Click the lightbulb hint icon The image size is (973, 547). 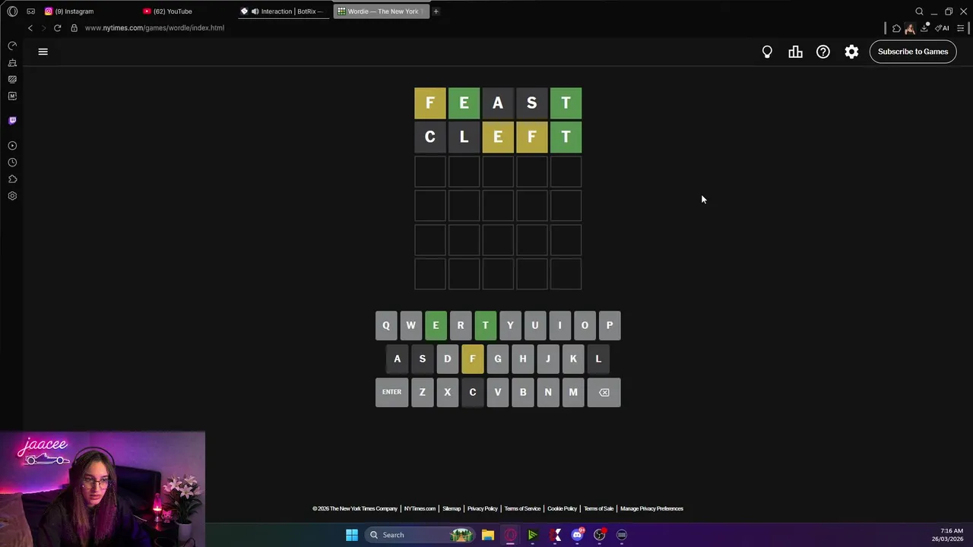[x=767, y=52]
